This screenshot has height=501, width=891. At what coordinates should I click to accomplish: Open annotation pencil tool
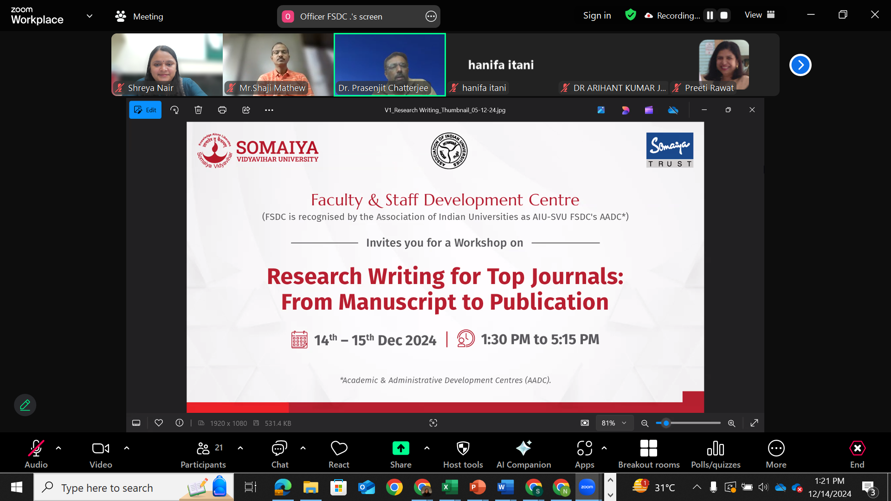tap(25, 405)
